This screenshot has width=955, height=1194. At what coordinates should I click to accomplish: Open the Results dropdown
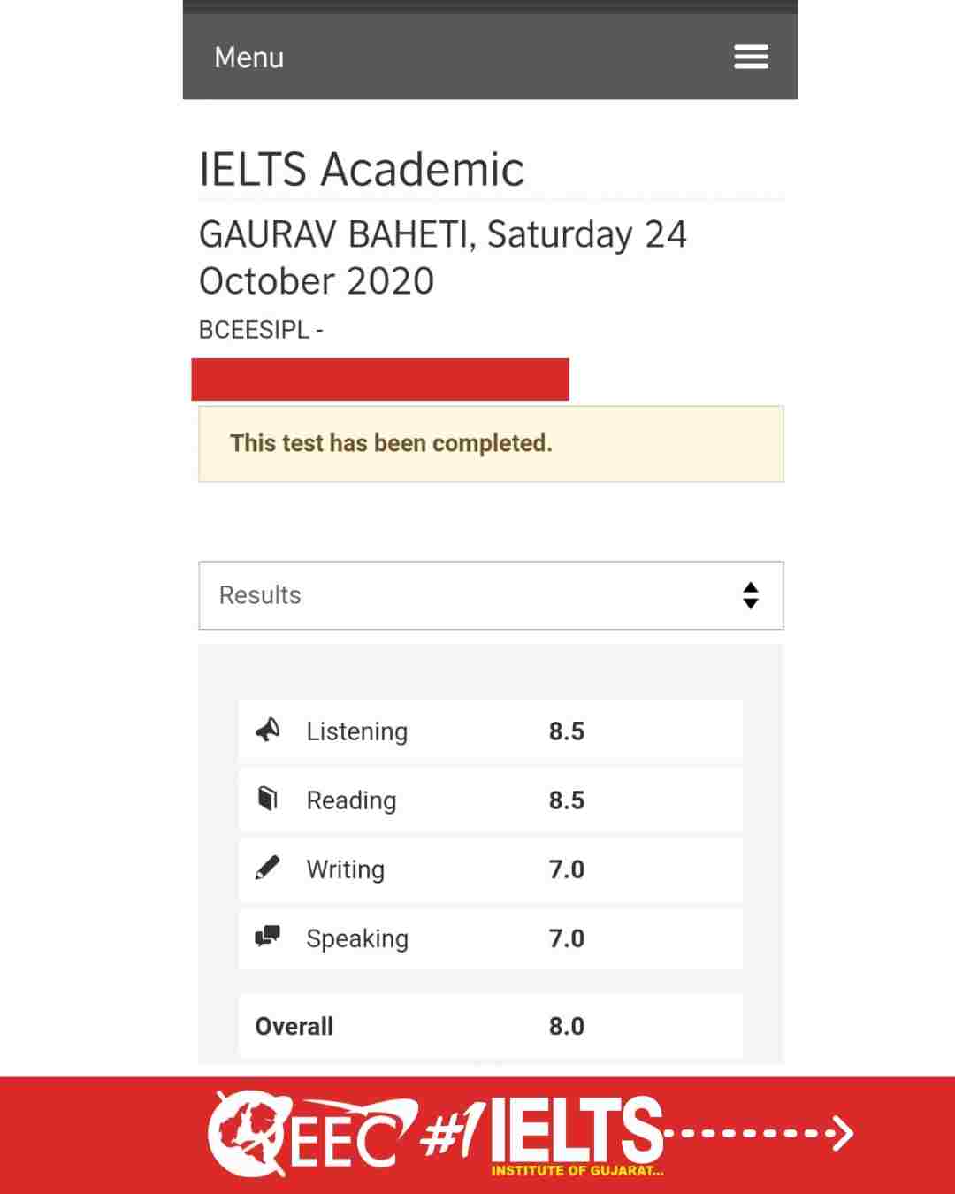(x=491, y=595)
